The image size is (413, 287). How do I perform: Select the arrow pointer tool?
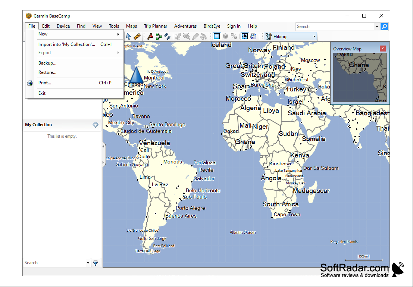[128, 36]
